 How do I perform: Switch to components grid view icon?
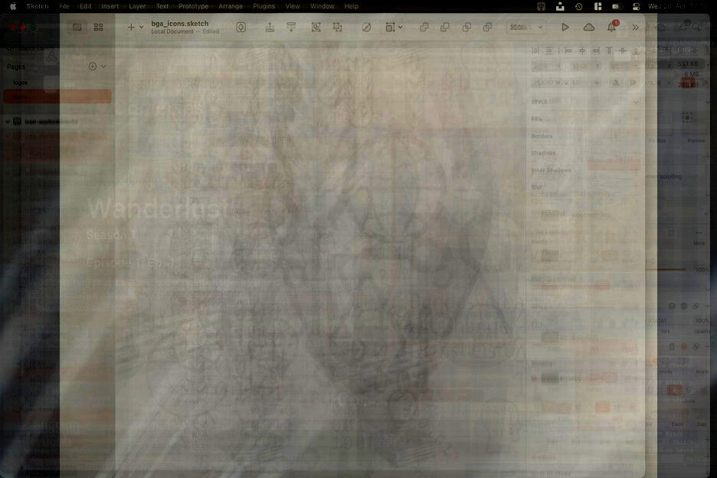click(98, 28)
